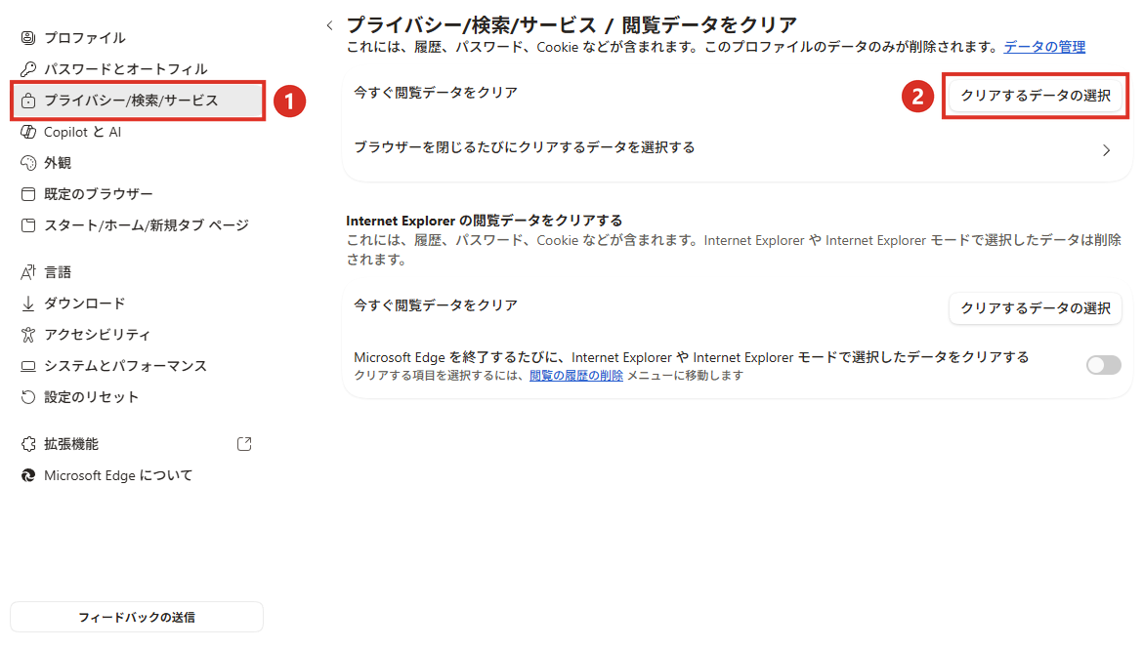
Task: Select プライバシー/検索/サービス in sidebar
Action: pos(138,101)
